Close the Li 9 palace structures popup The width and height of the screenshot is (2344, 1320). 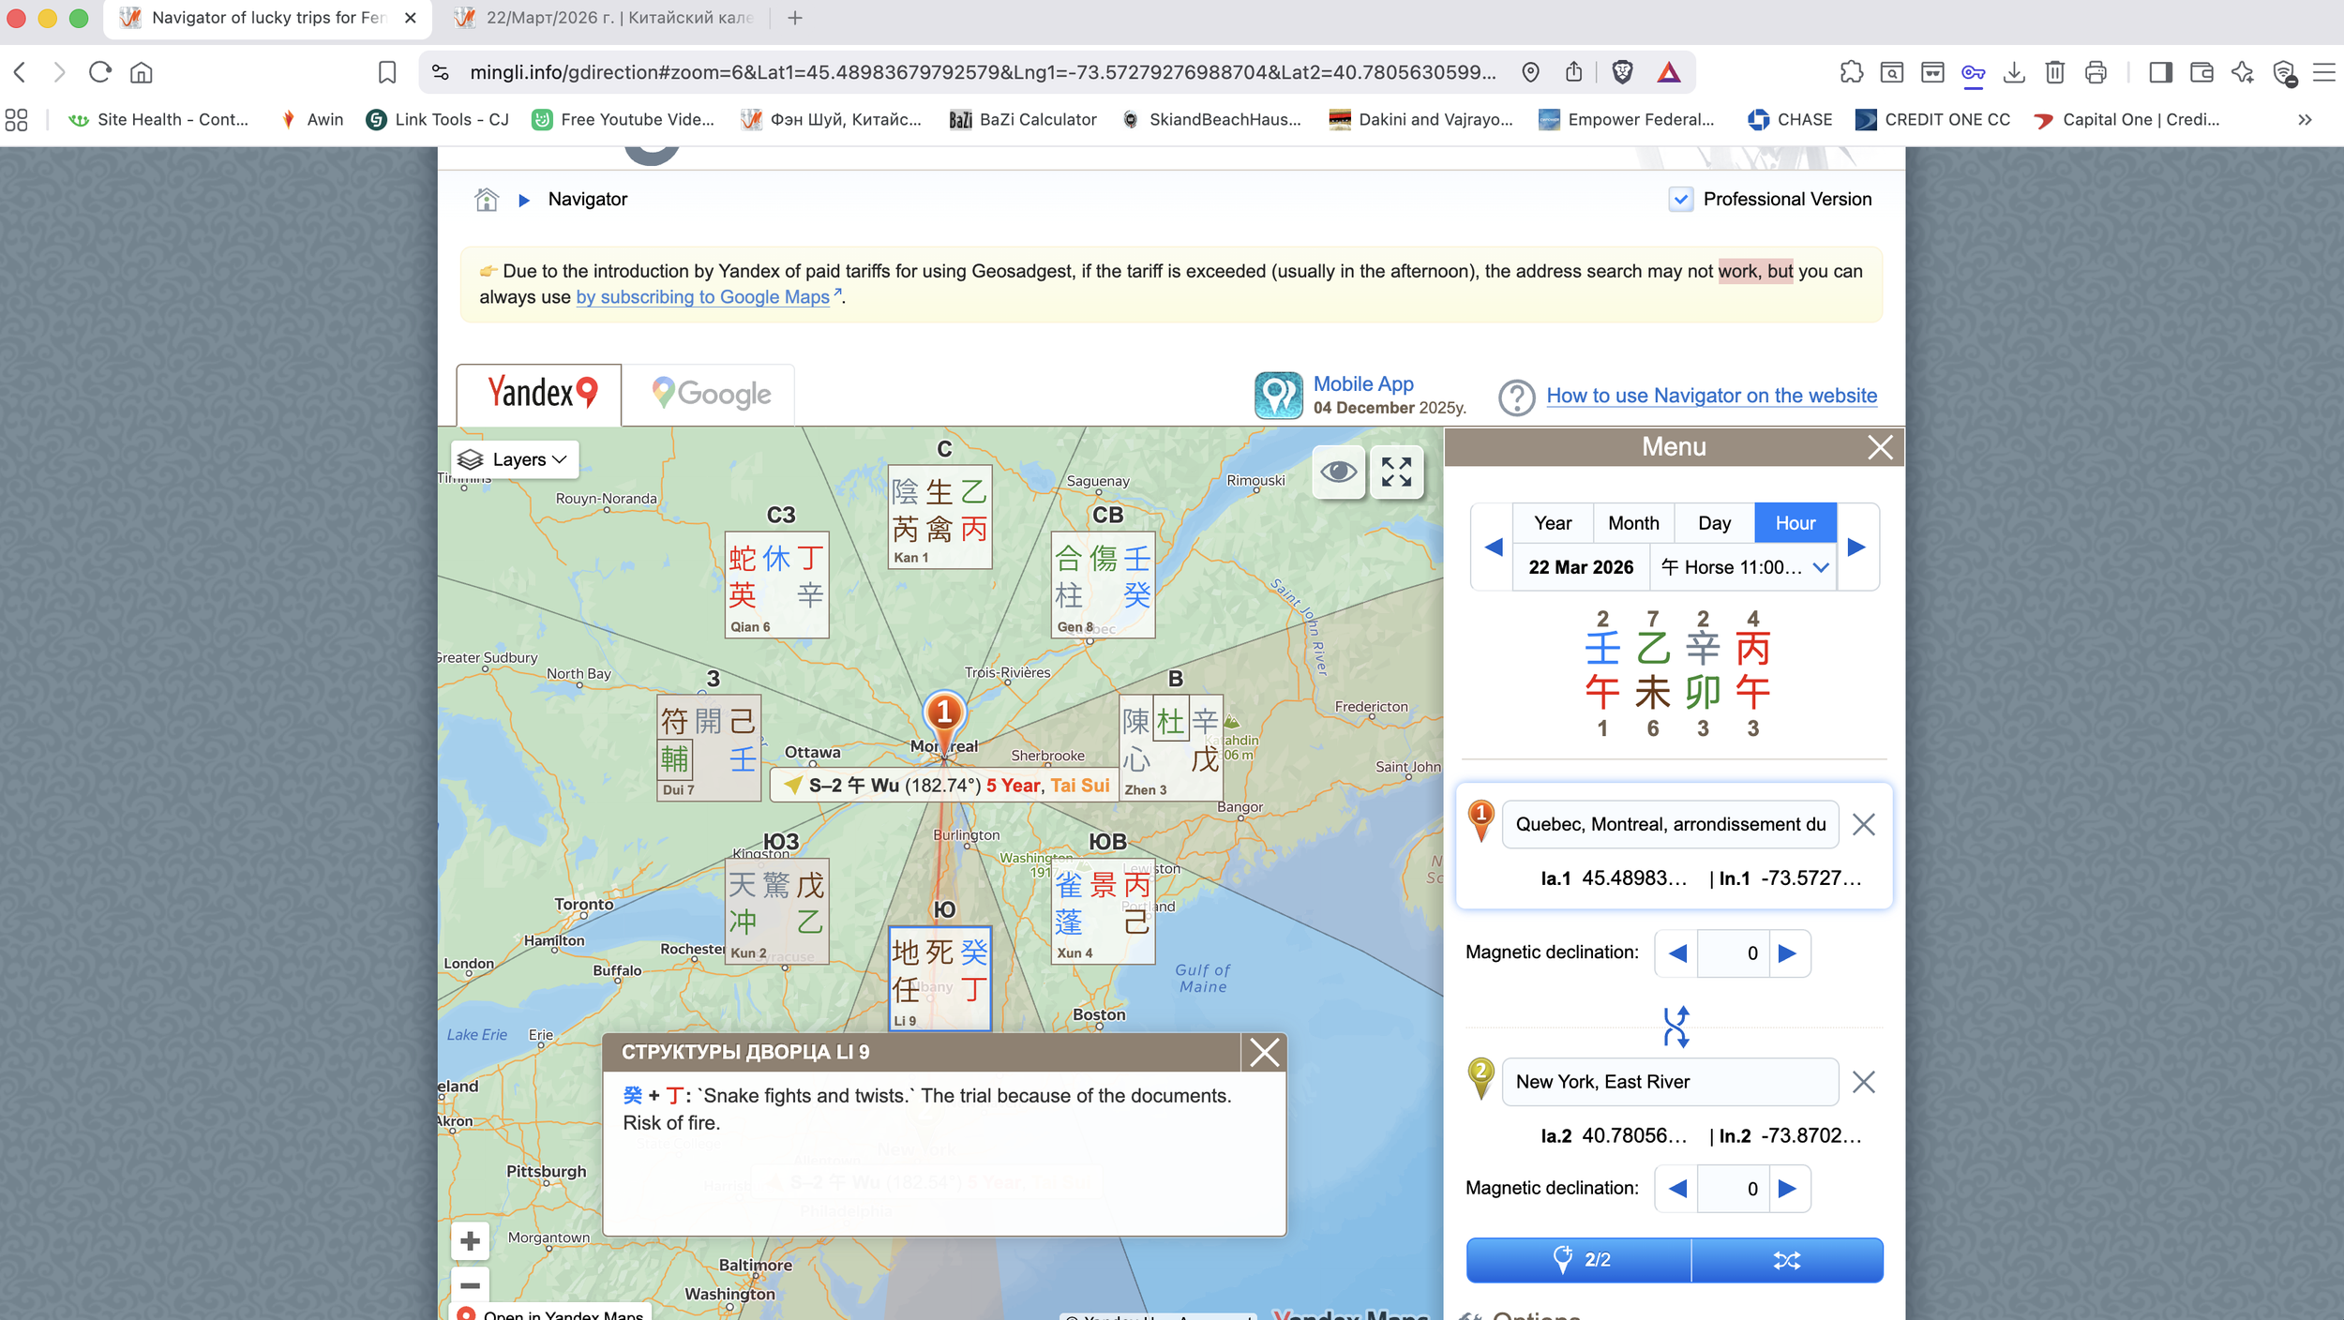[1263, 1053]
